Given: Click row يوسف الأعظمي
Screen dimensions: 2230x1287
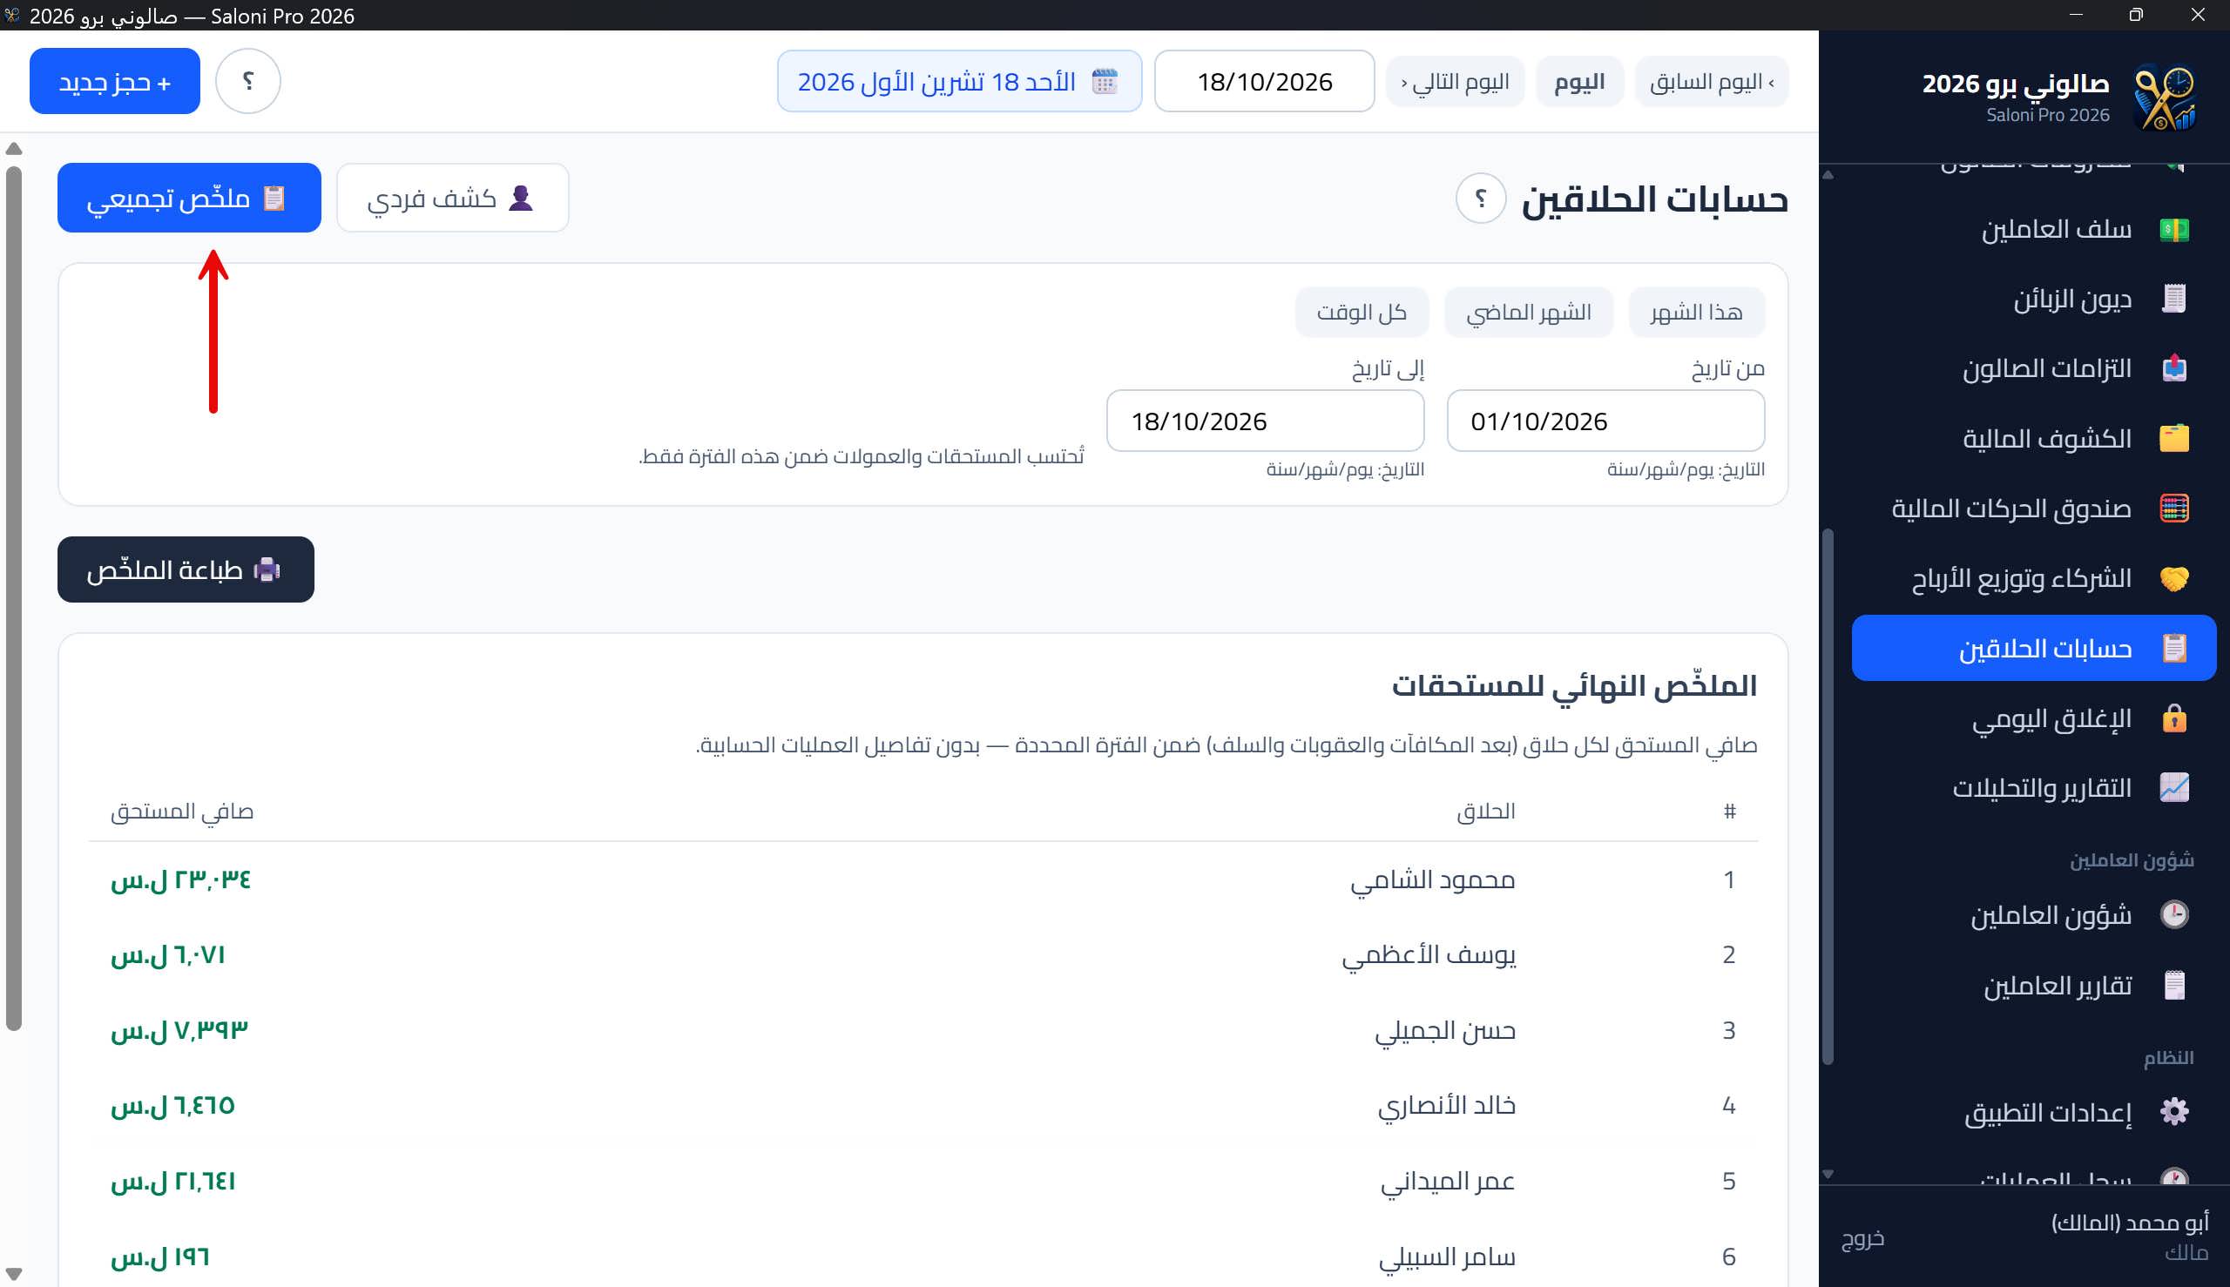Looking at the screenshot, I should pos(923,954).
